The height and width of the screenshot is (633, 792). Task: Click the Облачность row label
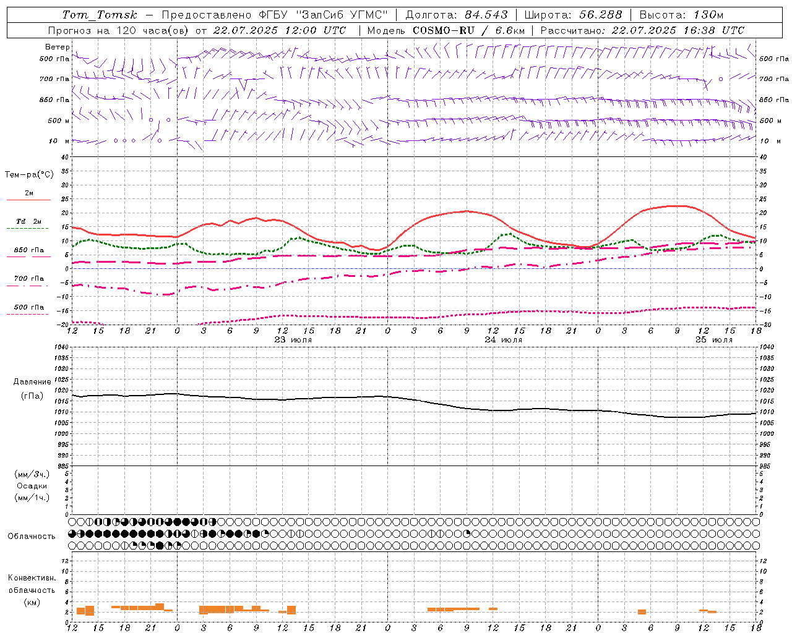point(31,537)
